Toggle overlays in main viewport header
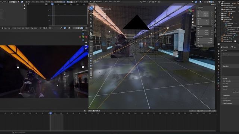The image size is (239, 134). click(x=200, y=1)
